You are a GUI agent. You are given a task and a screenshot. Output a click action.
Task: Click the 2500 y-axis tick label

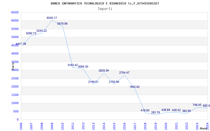[x=15, y=78]
